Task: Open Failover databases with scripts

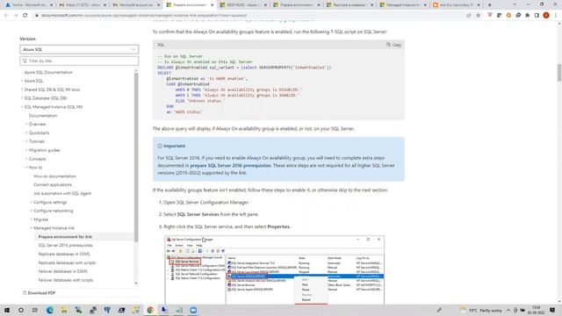Action: point(66,280)
